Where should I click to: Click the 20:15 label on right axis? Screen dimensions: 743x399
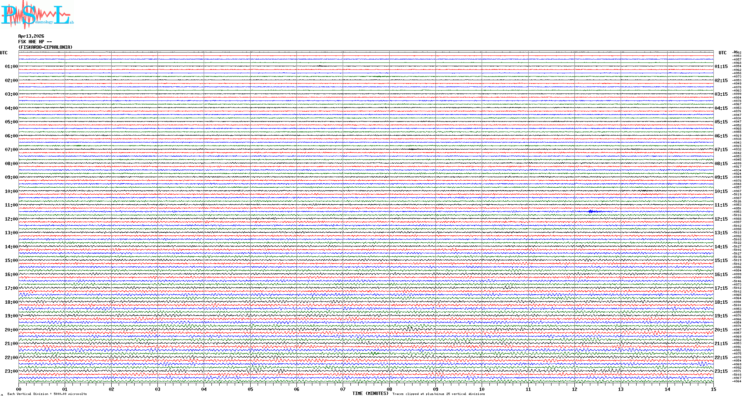coord(721,330)
